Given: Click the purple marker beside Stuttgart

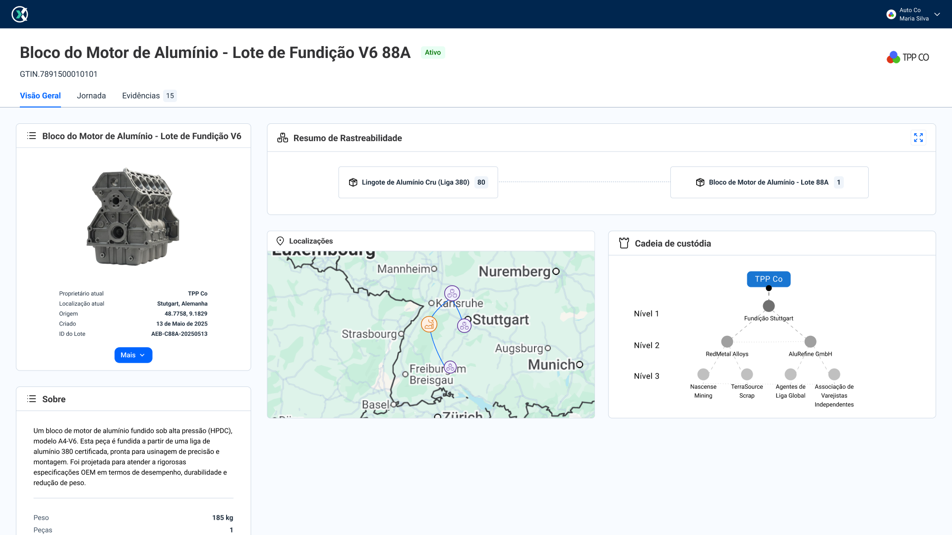Looking at the screenshot, I should pos(464,325).
